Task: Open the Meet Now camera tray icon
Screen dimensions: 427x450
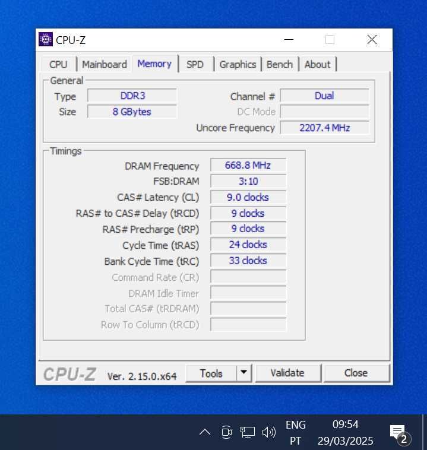Action: [227, 432]
